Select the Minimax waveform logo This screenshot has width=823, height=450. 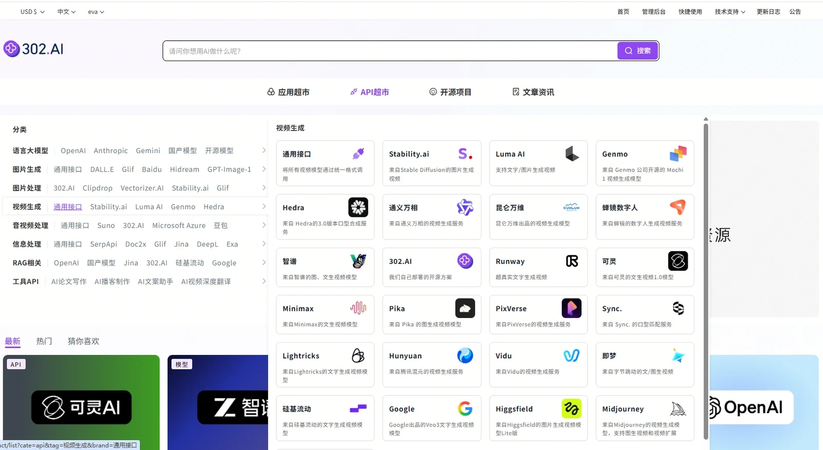click(358, 308)
